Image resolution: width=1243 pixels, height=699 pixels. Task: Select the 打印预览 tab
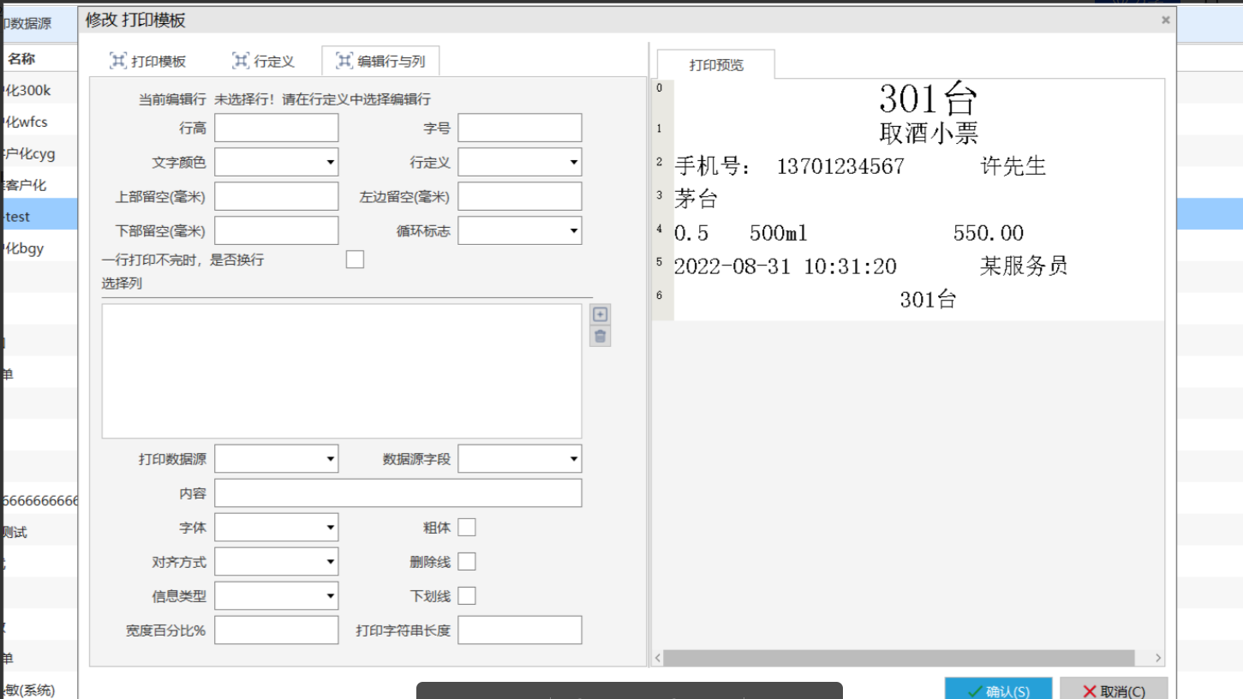tap(716, 65)
